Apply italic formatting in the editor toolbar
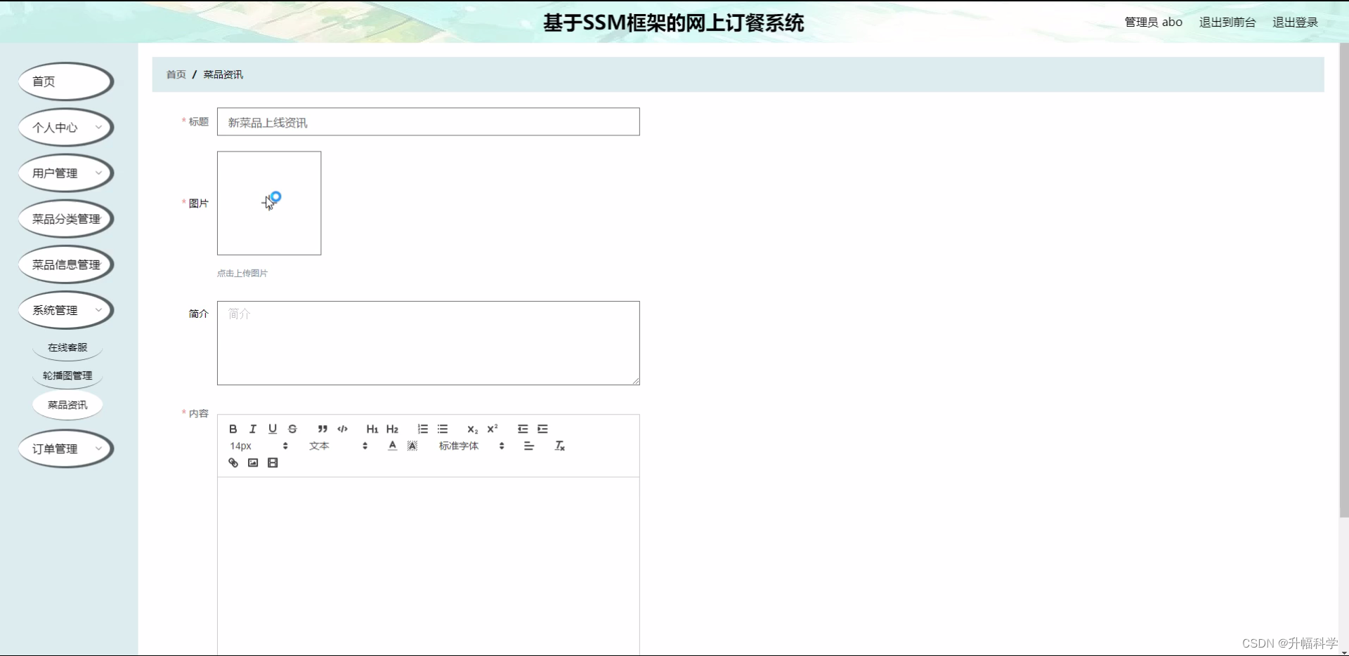The height and width of the screenshot is (656, 1349). coord(252,429)
